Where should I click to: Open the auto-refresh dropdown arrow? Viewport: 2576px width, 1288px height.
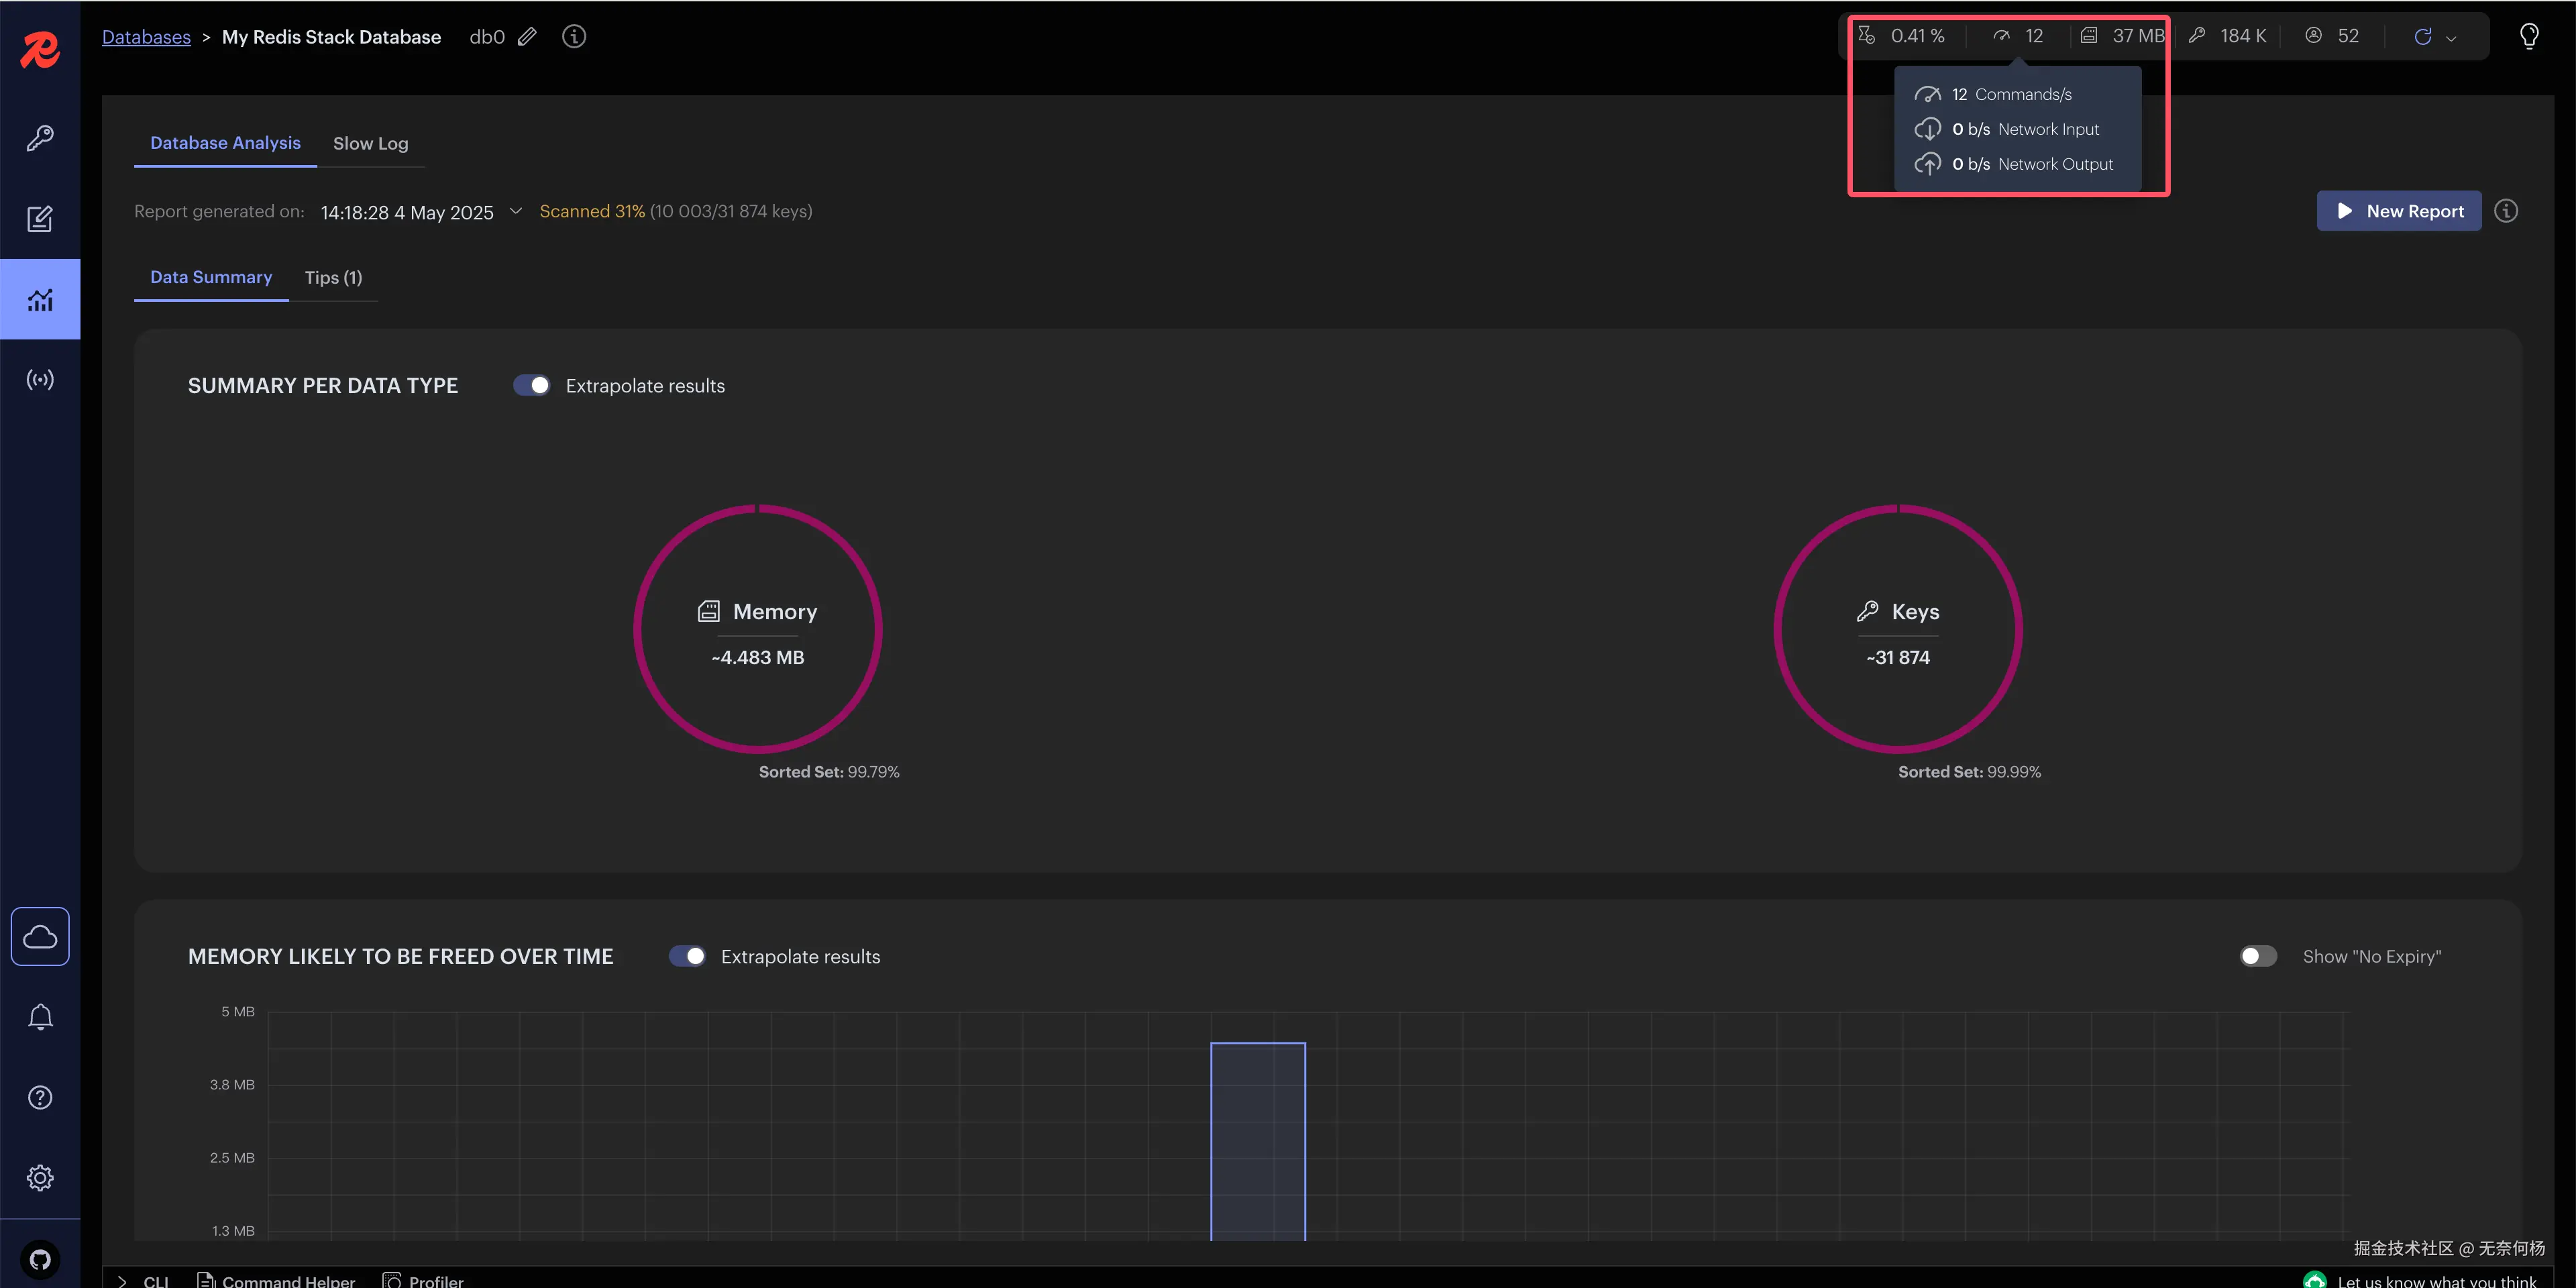[x=2451, y=38]
